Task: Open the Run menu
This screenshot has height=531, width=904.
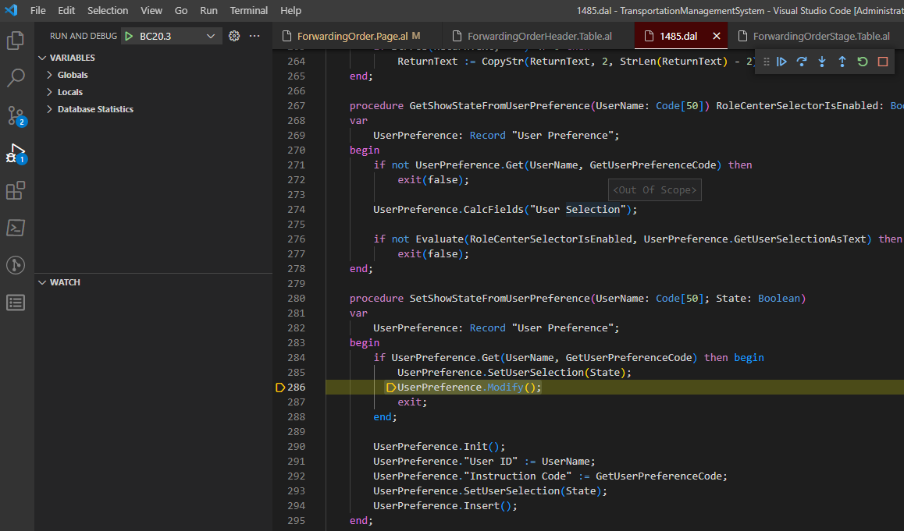Action: [x=208, y=10]
